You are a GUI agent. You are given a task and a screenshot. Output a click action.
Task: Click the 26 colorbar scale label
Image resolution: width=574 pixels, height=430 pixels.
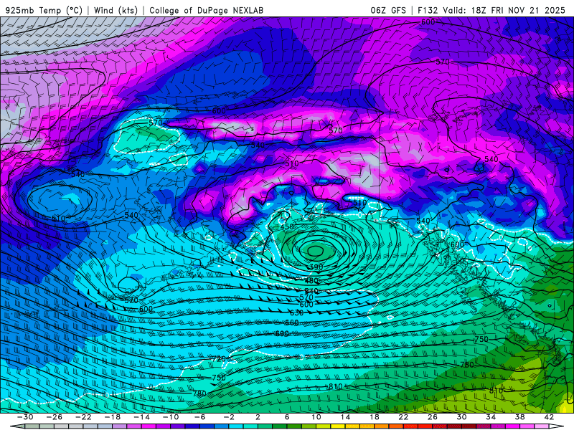pyautogui.click(x=433, y=417)
